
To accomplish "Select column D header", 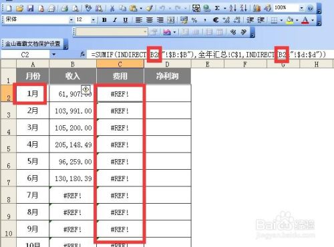I will tap(168, 65).
